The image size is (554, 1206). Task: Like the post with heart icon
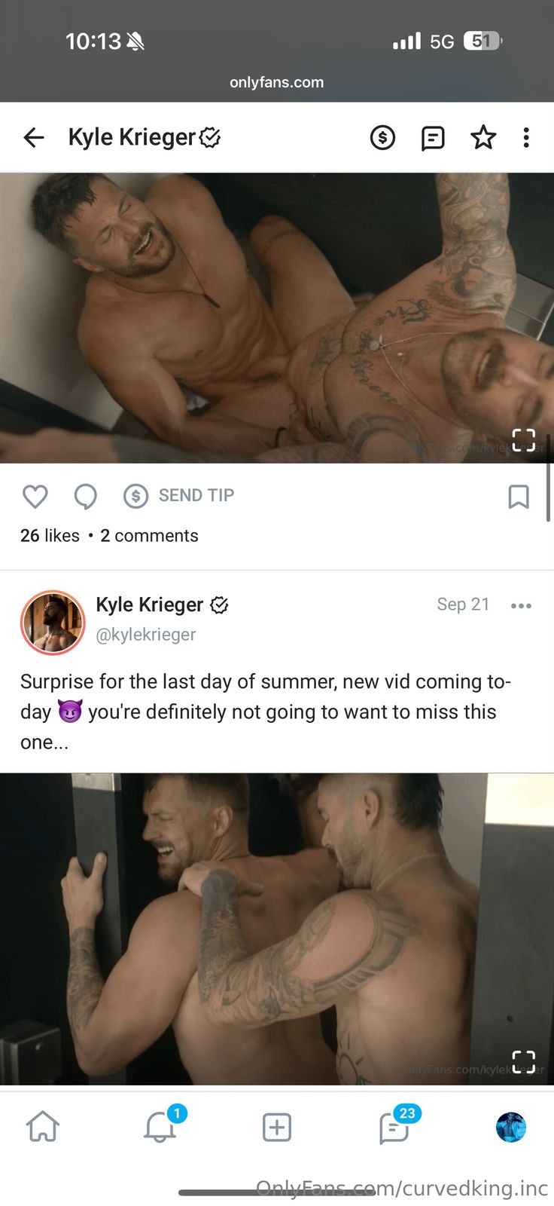tap(35, 496)
